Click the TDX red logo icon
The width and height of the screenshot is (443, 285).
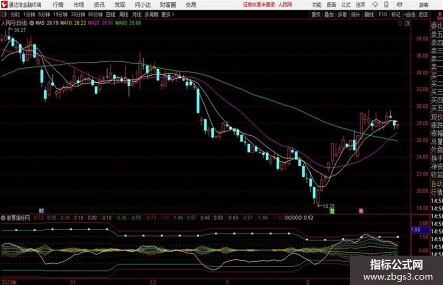point(5,5)
